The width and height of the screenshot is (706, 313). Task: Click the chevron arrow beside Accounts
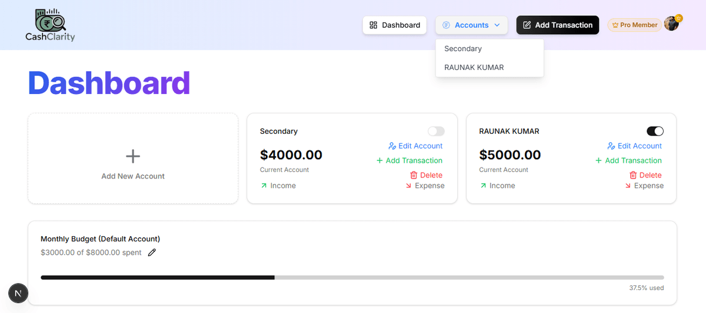pos(497,25)
